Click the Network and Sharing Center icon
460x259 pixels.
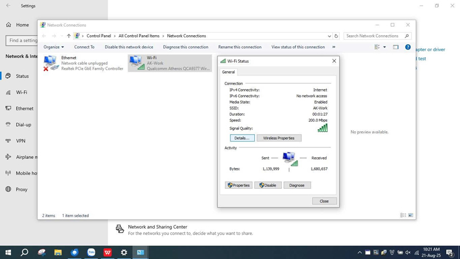tap(120, 228)
